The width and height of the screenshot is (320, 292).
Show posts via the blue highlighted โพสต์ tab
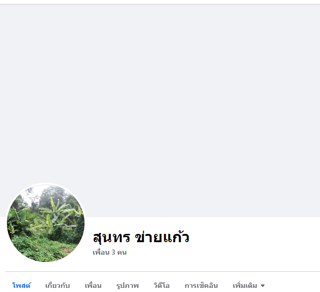(21, 285)
